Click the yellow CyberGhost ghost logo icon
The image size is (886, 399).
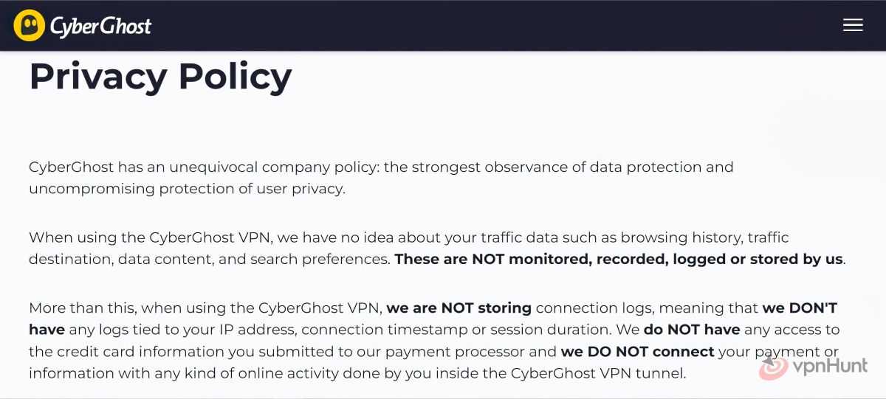pyautogui.click(x=29, y=26)
